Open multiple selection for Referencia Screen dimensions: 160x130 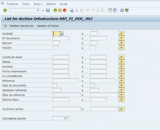[121, 81]
